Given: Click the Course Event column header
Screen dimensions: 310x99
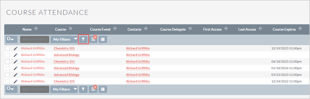Looking at the screenshot, I should tap(100, 29).
